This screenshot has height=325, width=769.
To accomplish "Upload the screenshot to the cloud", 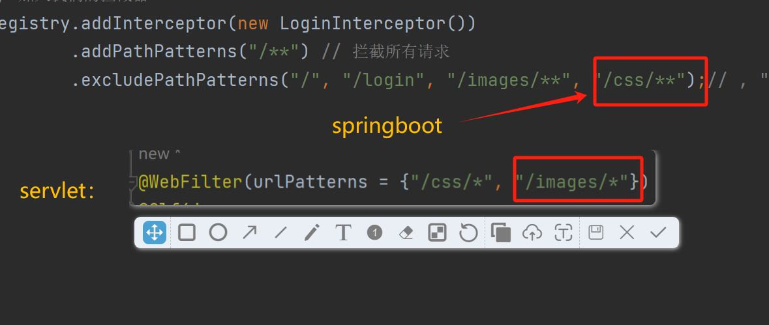I will (x=532, y=233).
